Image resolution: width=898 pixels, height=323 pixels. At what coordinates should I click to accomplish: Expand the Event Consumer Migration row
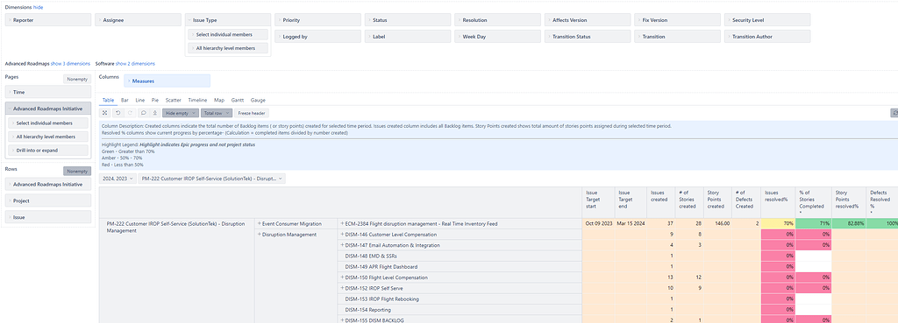point(260,223)
